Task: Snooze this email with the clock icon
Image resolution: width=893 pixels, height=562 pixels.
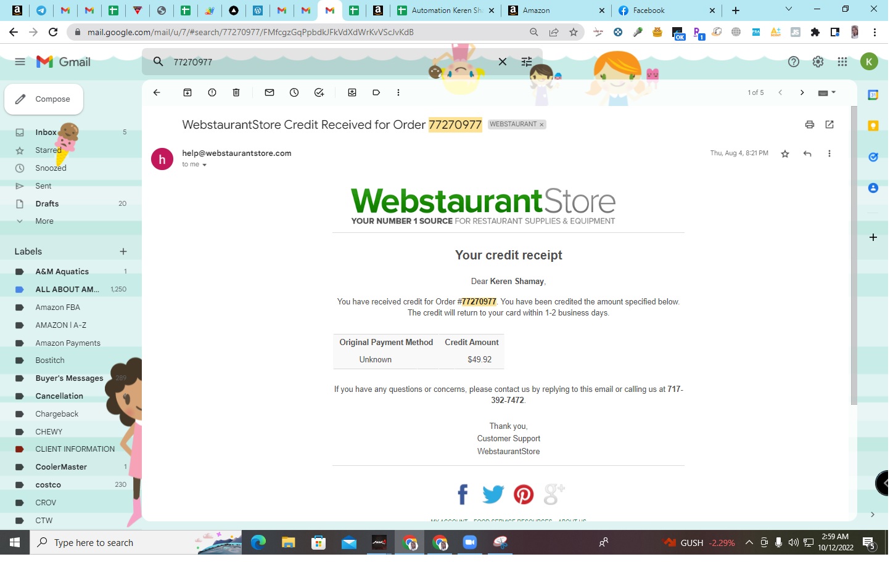Action: tap(295, 93)
